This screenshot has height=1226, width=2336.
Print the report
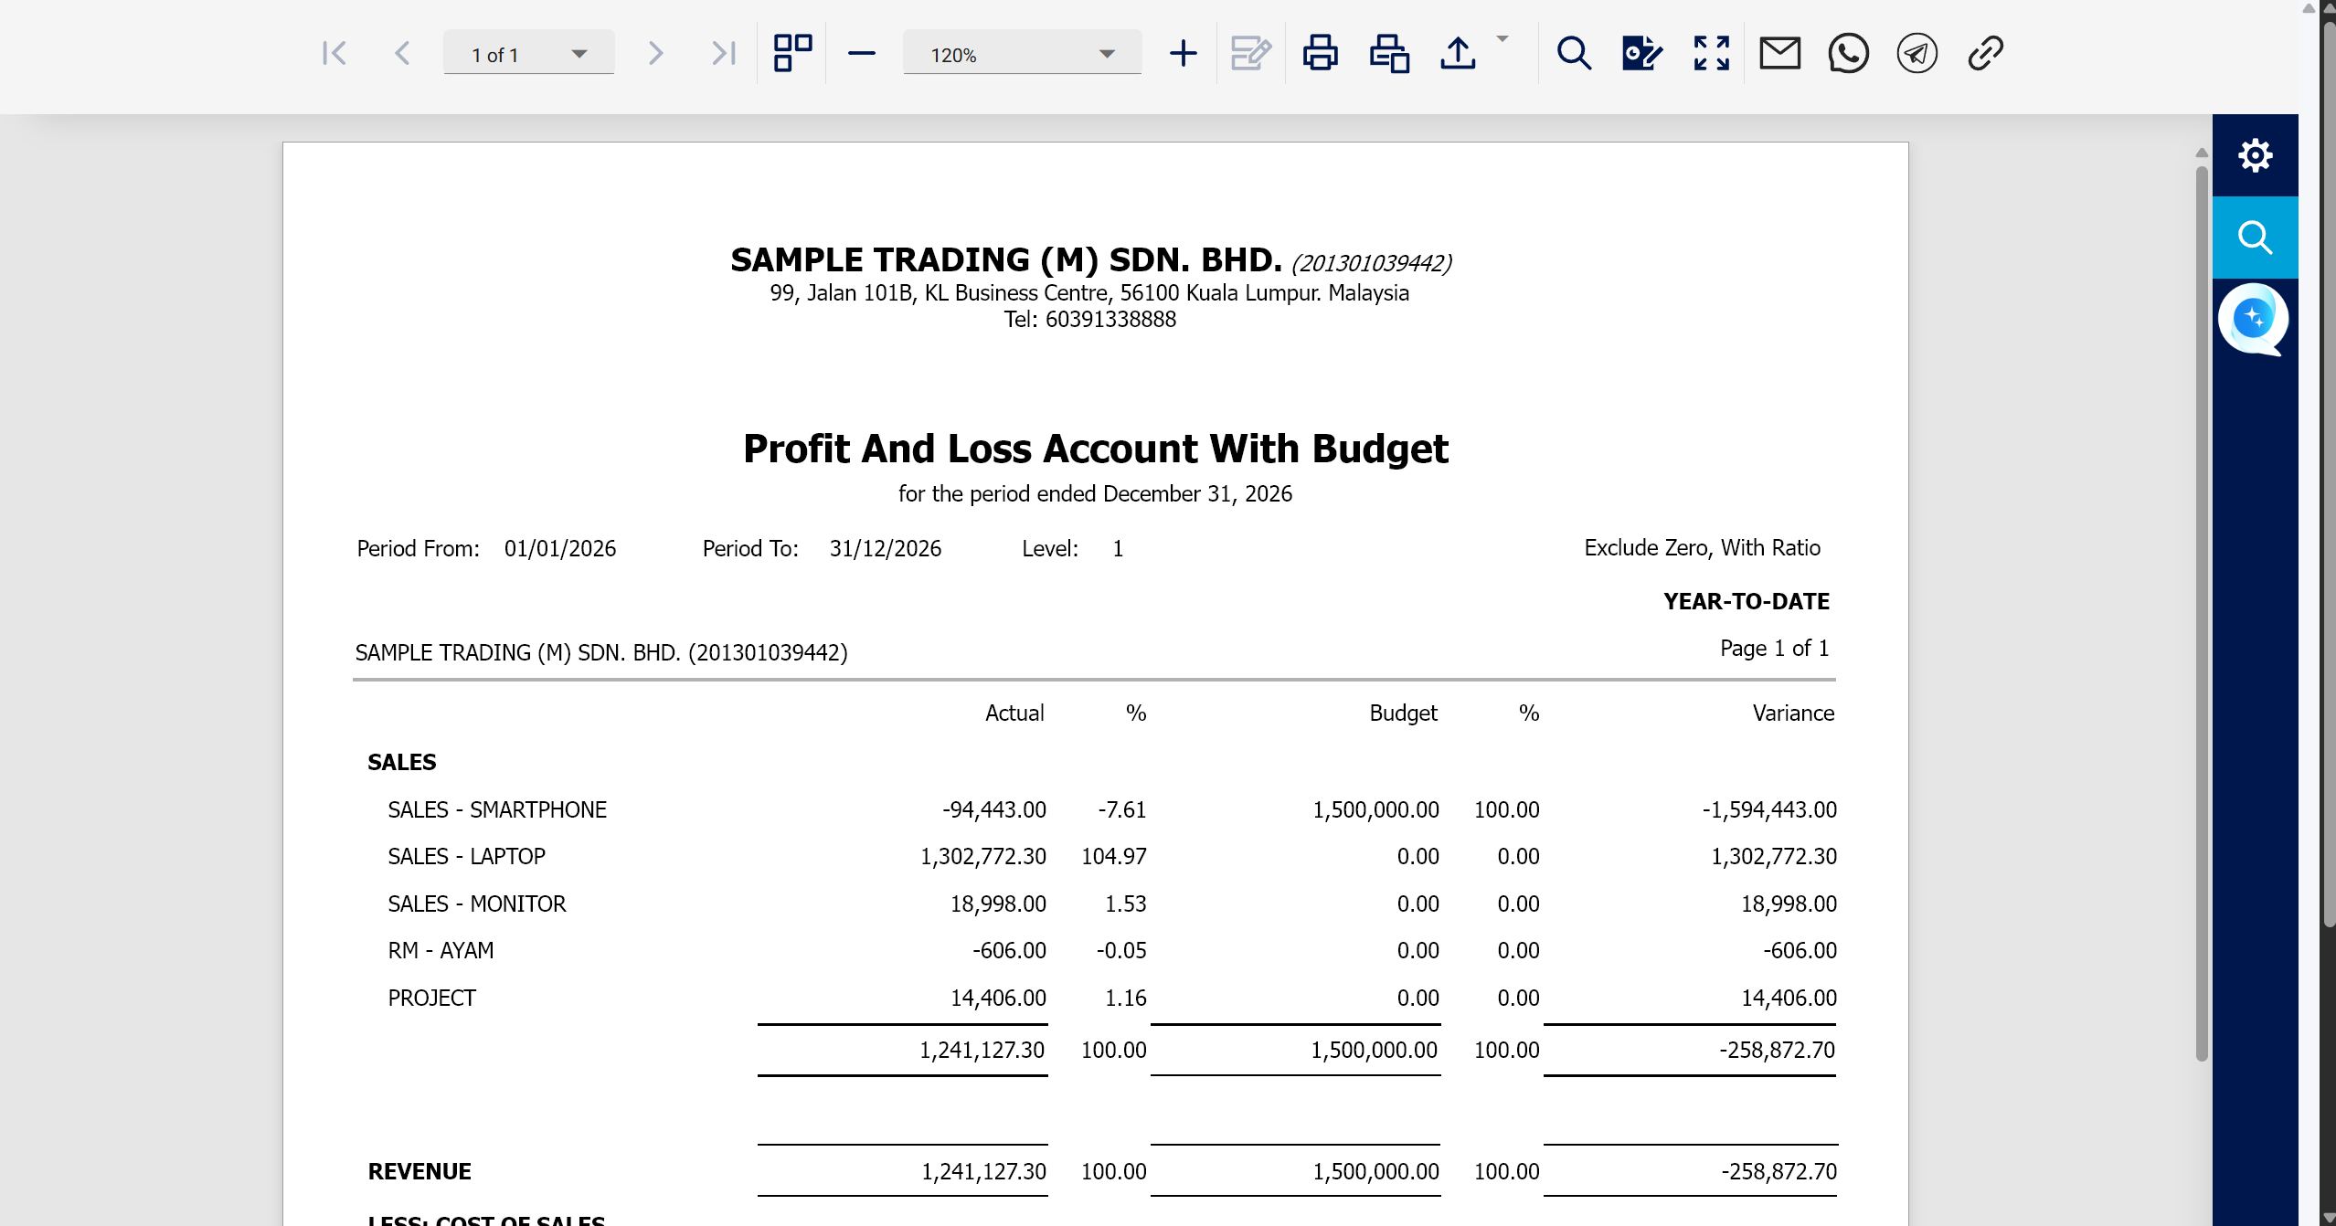pos(1320,53)
